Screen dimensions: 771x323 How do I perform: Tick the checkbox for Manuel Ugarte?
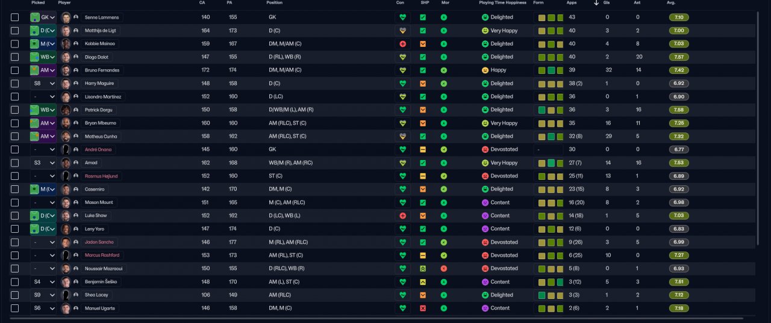tap(14, 309)
